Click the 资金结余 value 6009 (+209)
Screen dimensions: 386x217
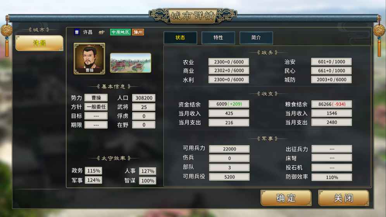tap(229, 104)
